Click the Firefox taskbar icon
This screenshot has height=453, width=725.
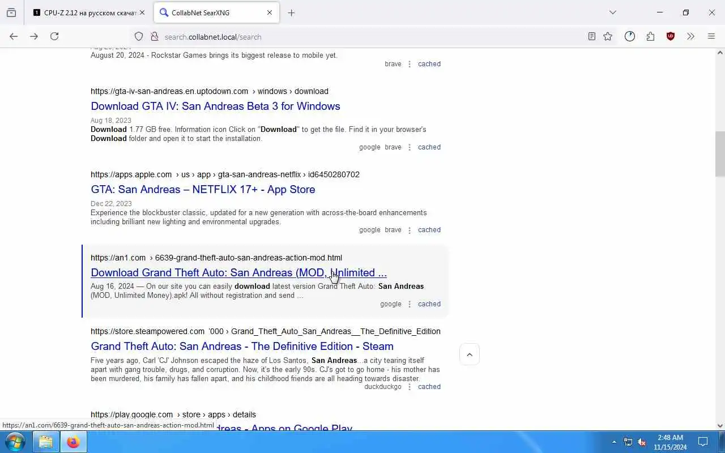(x=73, y=442)
